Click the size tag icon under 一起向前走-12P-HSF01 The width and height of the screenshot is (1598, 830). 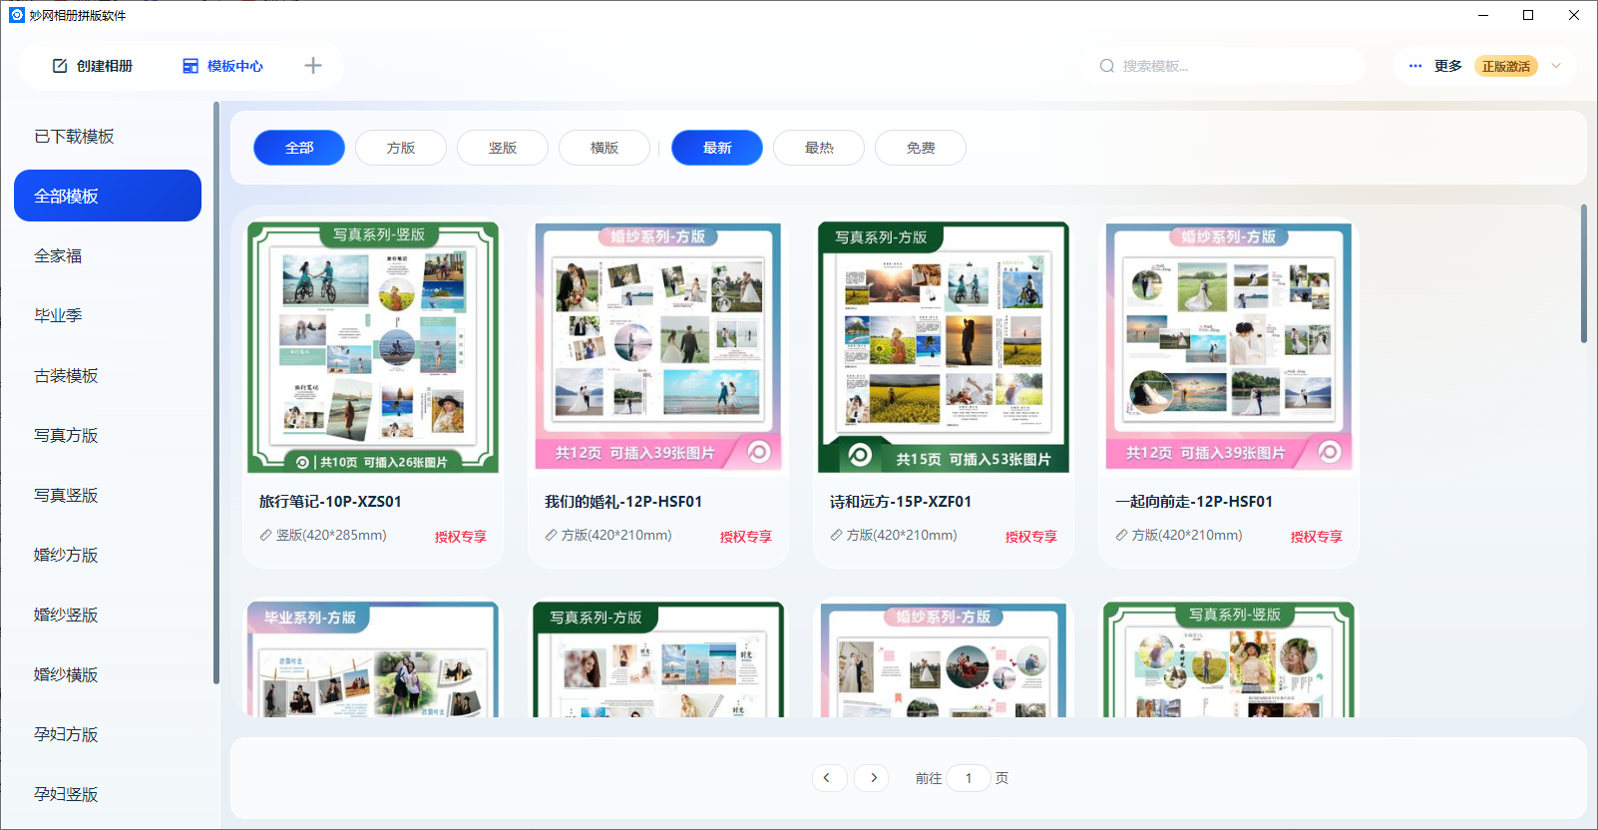1122,536
